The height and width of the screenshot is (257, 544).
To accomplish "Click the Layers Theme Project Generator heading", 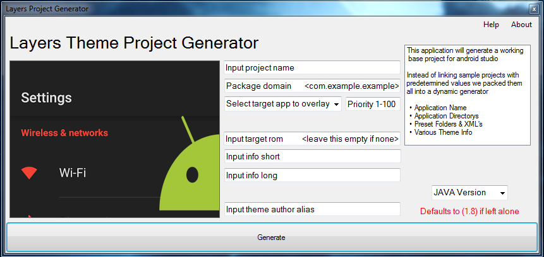I will point(134,43).
